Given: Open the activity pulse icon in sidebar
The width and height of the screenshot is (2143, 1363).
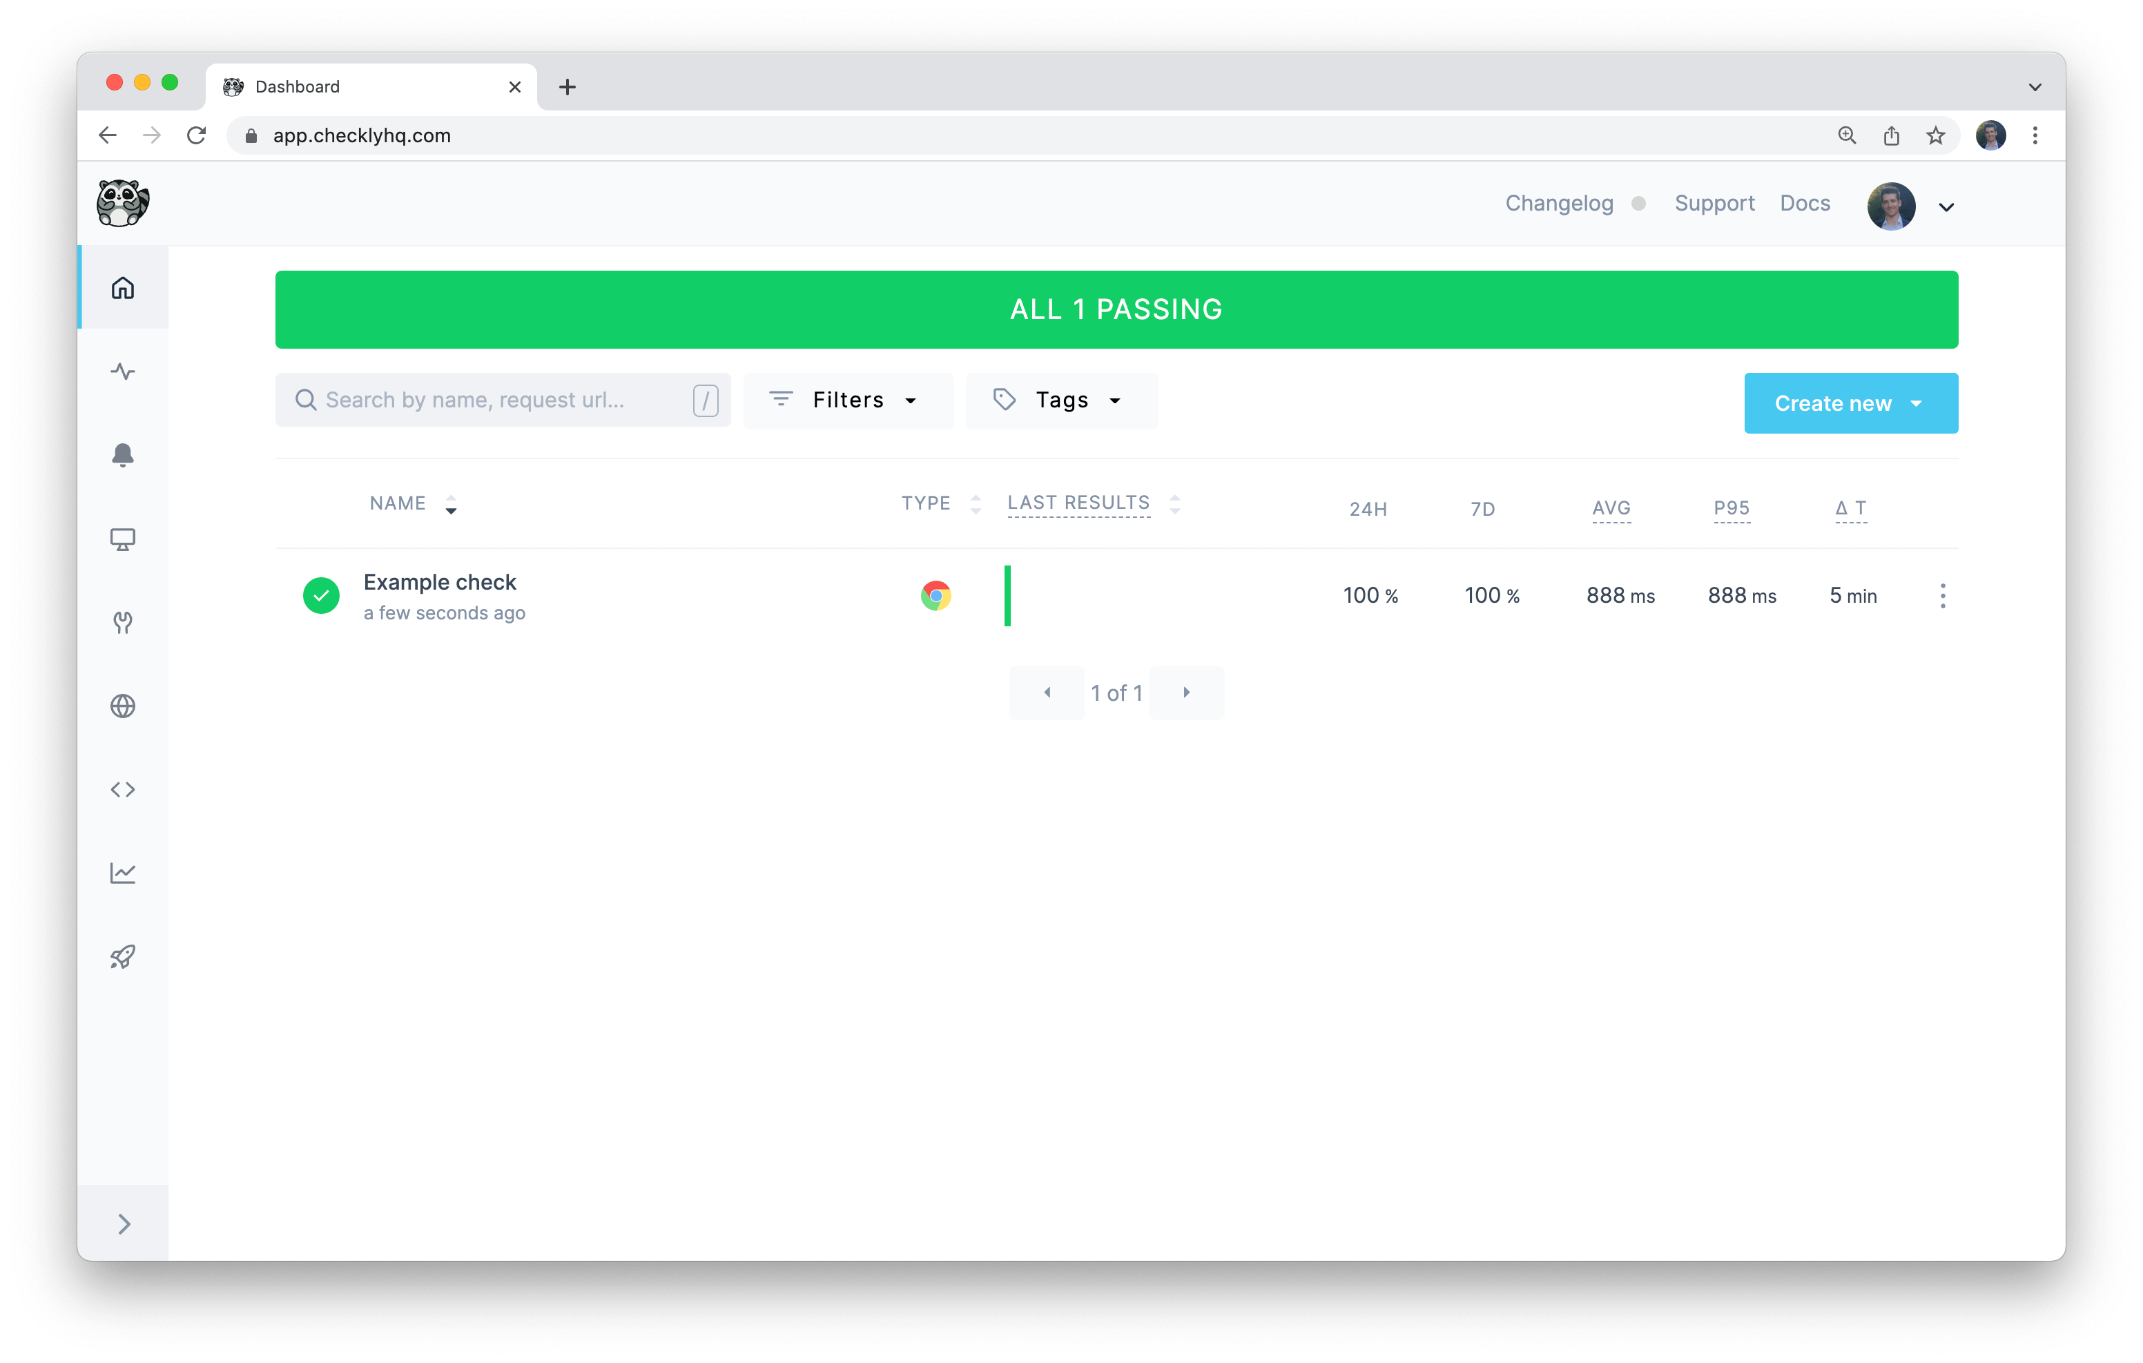Looking at the screenshot, I should 123,371.
